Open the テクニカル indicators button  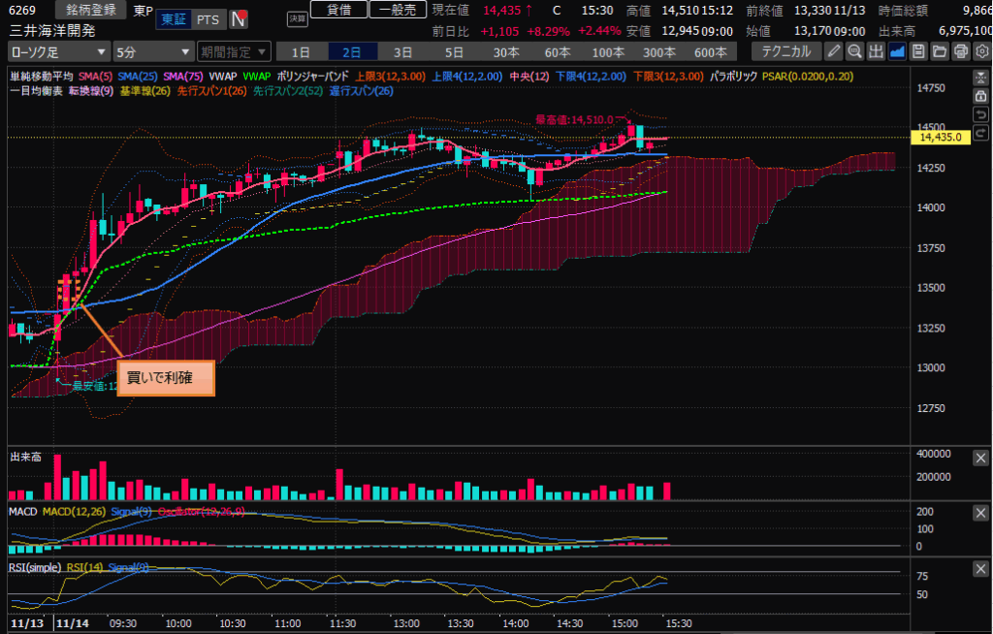pyautogui.click(x=785, y=51)
